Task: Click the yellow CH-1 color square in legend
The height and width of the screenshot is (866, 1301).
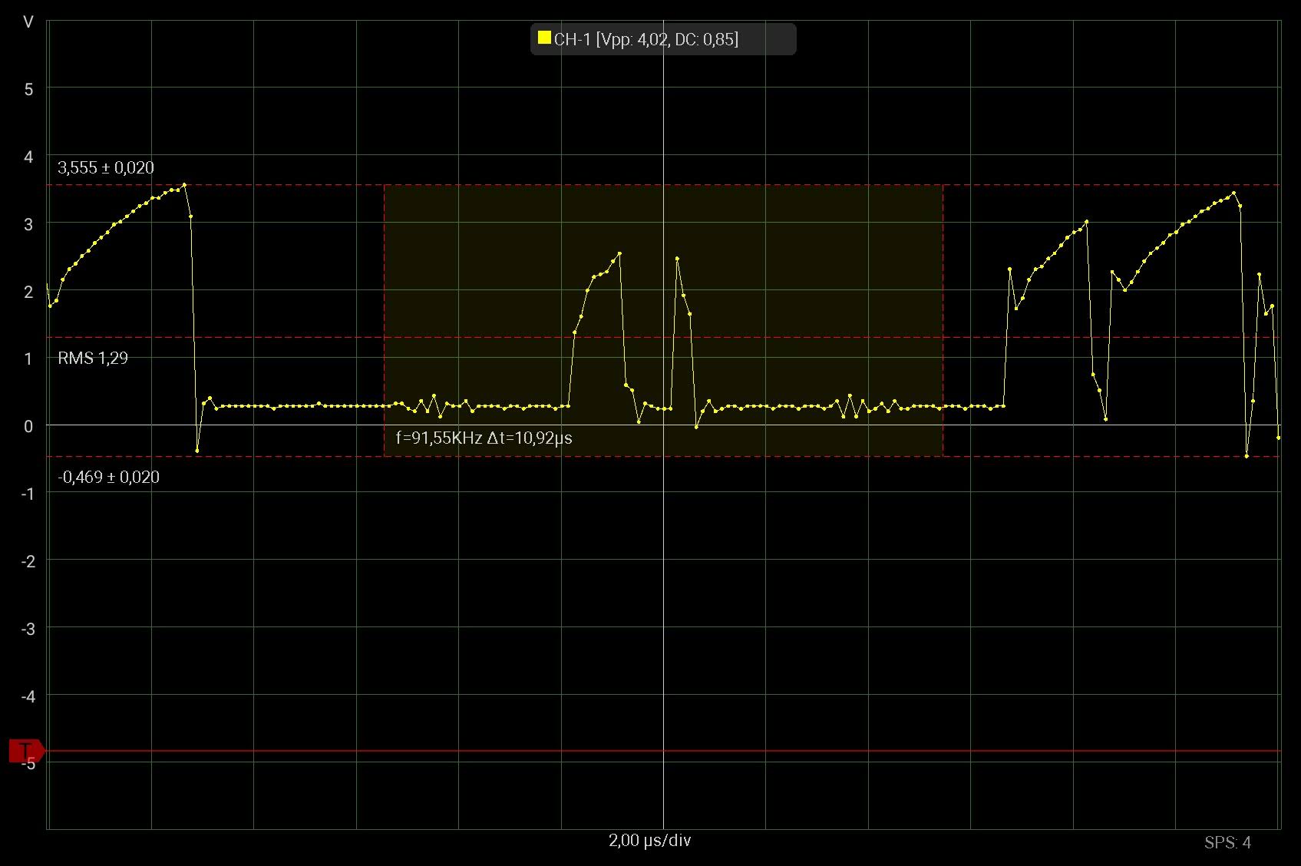Action: 544,38
